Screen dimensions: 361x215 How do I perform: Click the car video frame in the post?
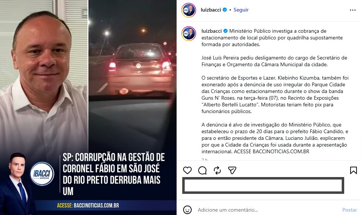(x=133, y=73)
